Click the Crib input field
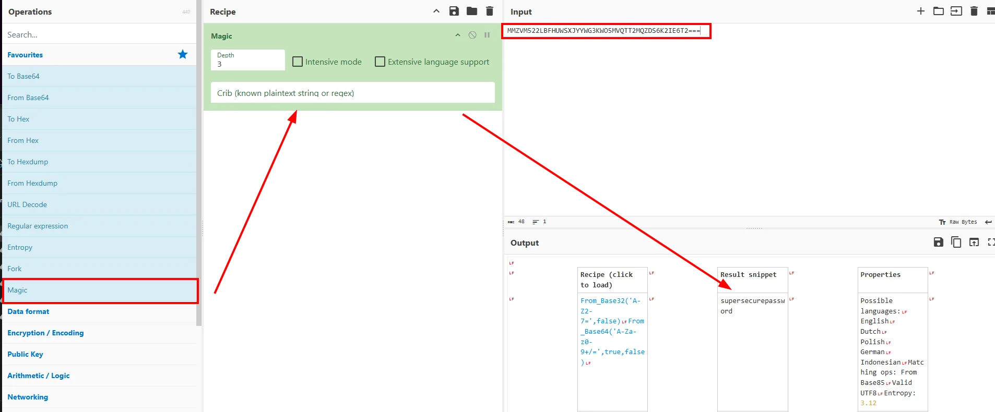 tap(353, 93)
